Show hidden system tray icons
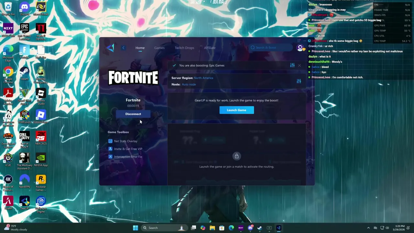The image size is (414, 233). point(368,228)
